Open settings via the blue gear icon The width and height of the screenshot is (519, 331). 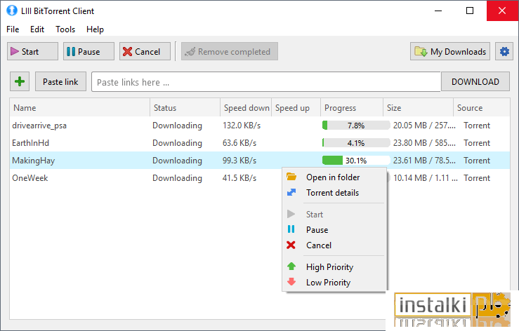click(504, 51)
